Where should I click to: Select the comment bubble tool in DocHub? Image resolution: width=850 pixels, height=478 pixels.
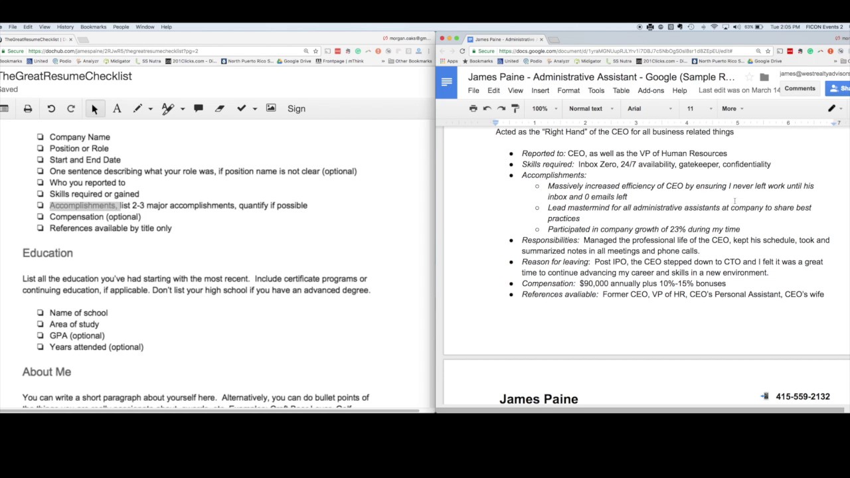(199, 109)
